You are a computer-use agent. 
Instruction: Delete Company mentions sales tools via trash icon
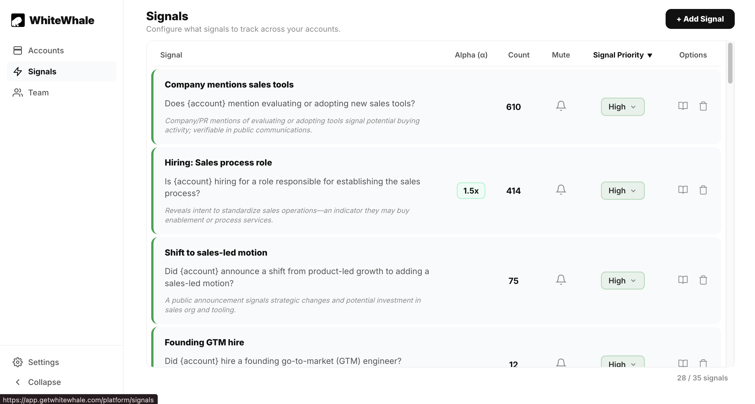[x=703, y=106]
